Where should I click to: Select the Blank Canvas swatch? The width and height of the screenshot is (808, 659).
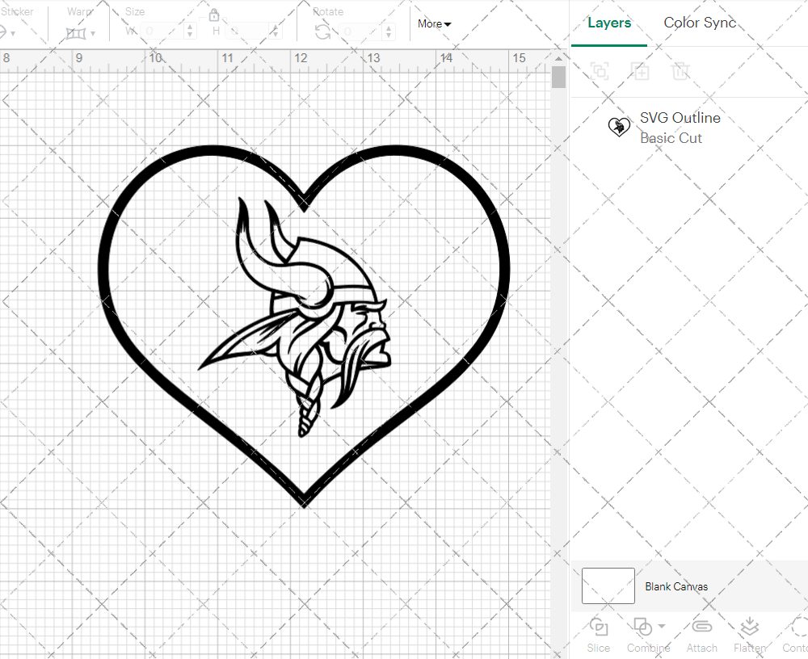(x=608, y=586)
